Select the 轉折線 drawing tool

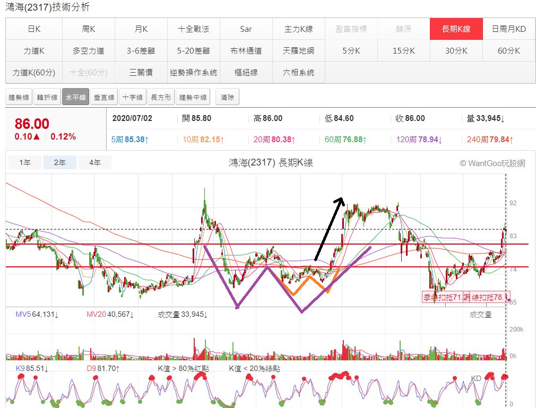click(x=47, y=98)
